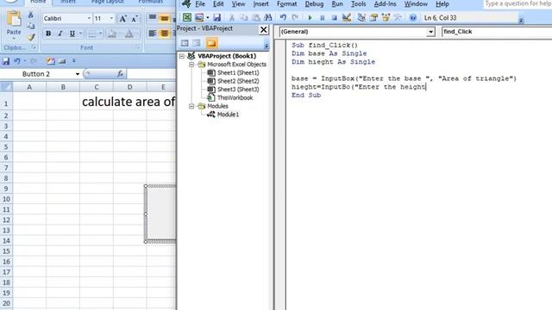Screen dimensions: 552x310
Task: Click View Object icon in Project panel
Action: click(197, 43)
